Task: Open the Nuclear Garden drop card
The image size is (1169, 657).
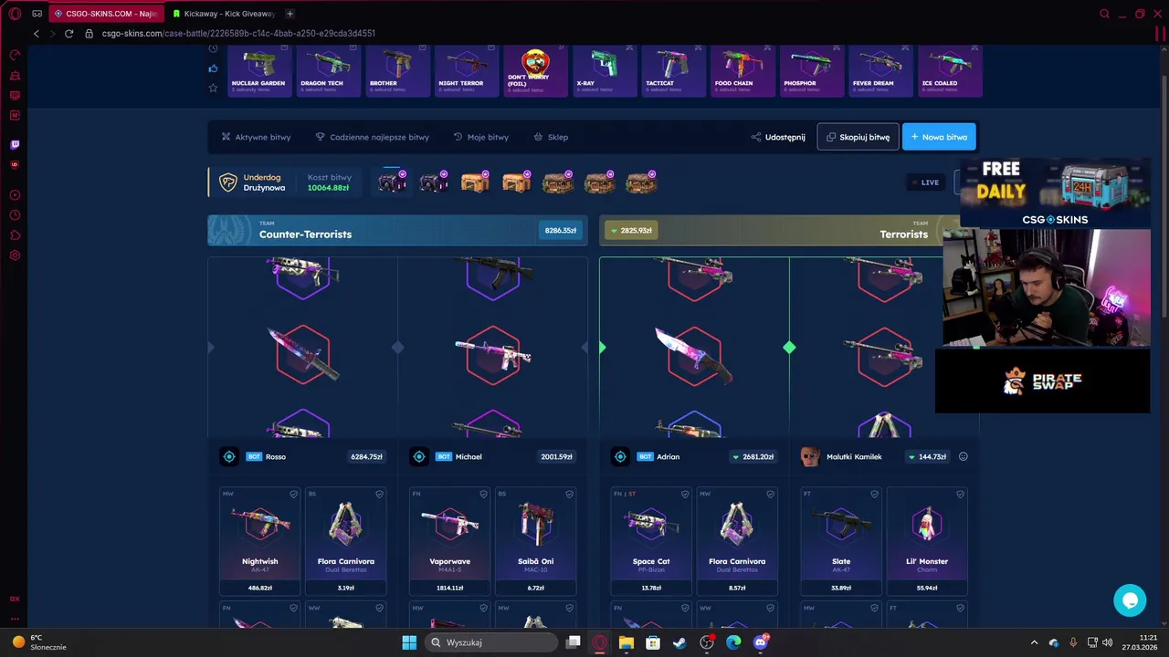Action: 260,70
